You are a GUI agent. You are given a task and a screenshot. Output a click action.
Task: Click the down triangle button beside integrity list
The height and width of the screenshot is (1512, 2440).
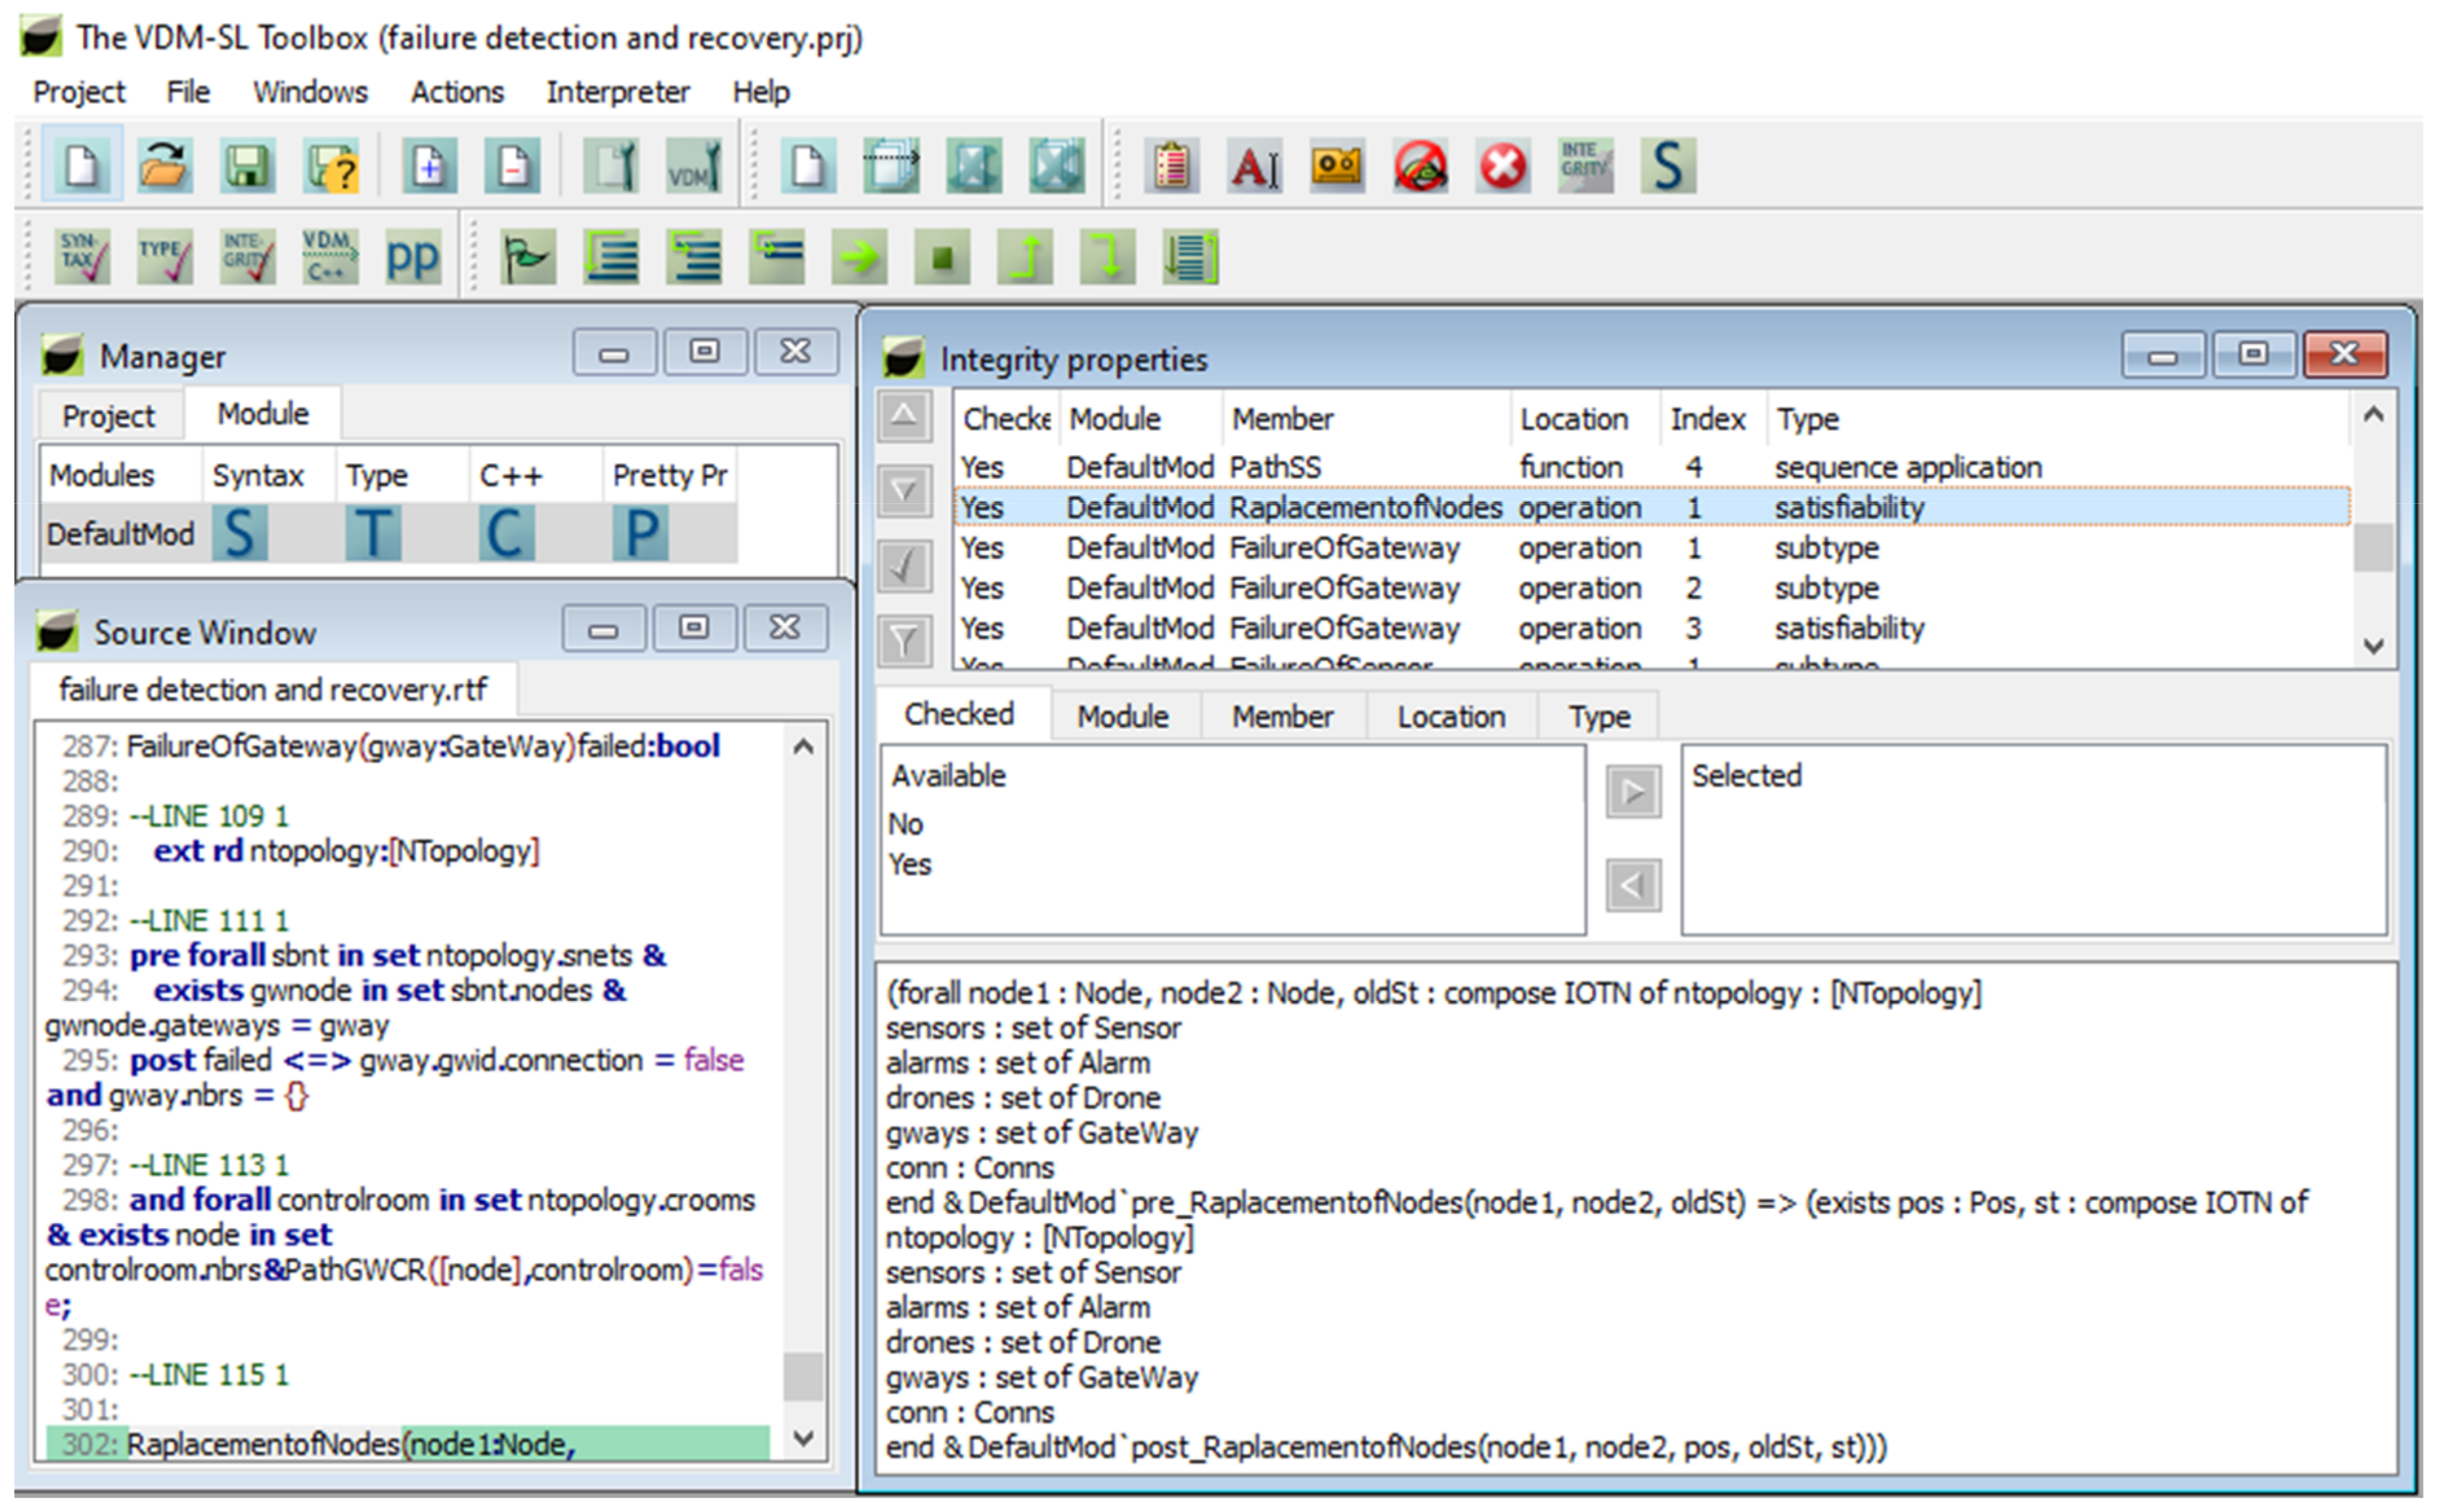905,491
